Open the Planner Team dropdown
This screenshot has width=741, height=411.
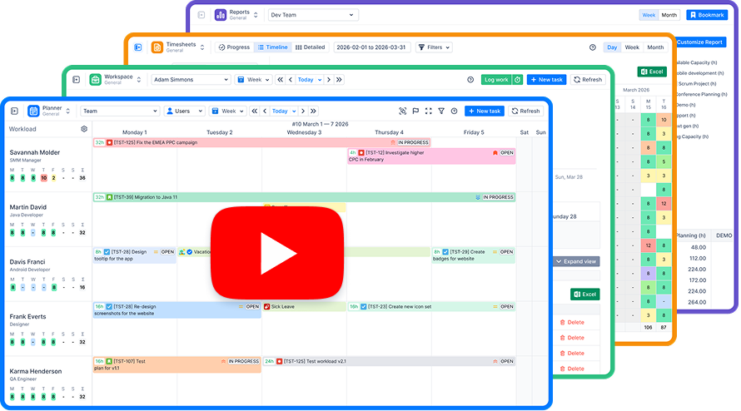tap(120, 111)
